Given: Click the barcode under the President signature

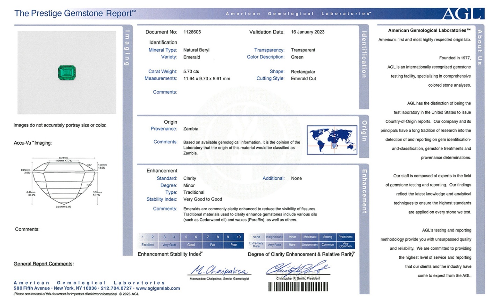Looking at the screenshot, I should pyautogui.click(x=298, y=287).
